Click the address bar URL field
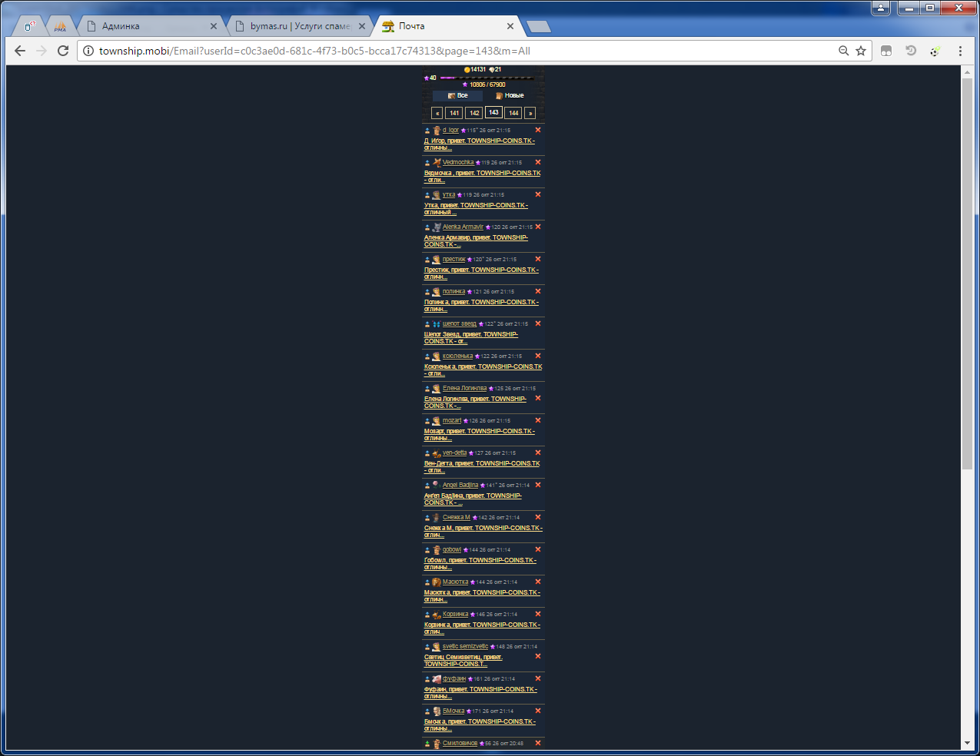The width and height of the screenshot is (980, 756). [x=461, y=51]
